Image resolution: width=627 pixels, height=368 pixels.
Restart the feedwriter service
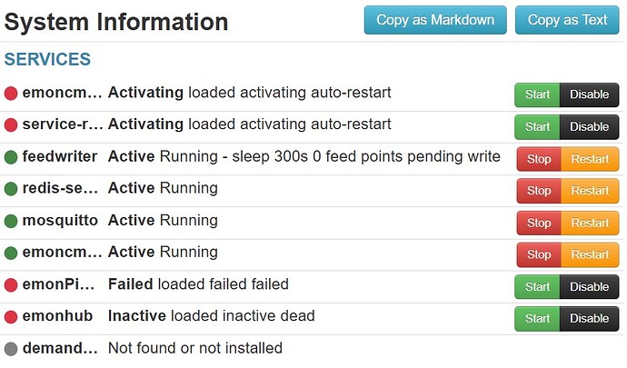590,159
